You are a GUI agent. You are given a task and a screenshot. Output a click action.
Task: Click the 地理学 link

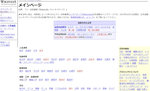83,59
